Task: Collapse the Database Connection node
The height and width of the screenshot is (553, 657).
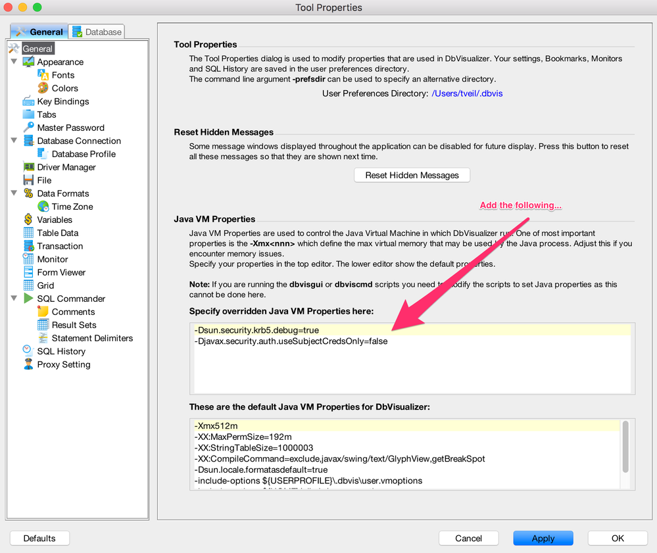Action: (x=14, y=140)
